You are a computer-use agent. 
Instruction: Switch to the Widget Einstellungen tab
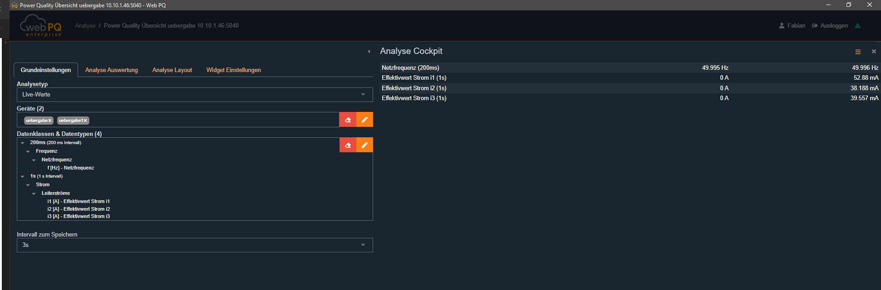[x=233, y=70]
